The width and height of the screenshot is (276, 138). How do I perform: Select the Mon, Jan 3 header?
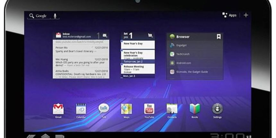(138, 76)
